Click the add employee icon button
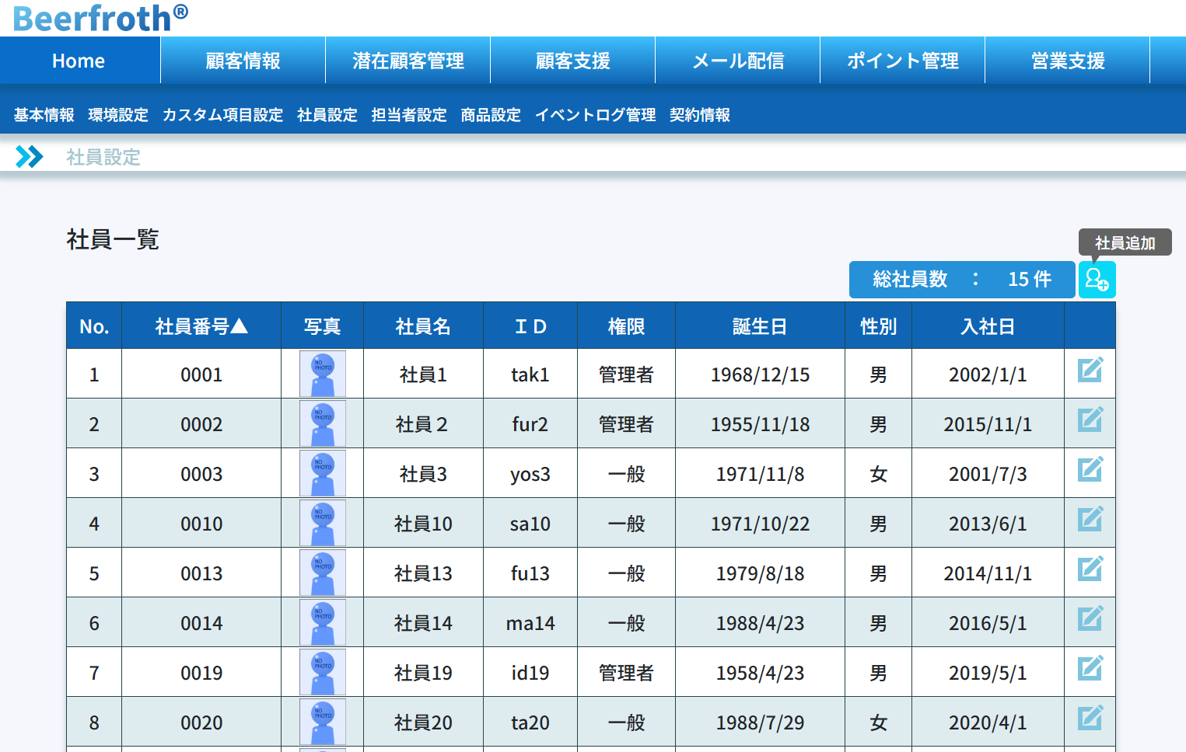 click(x=1097, y=280)
